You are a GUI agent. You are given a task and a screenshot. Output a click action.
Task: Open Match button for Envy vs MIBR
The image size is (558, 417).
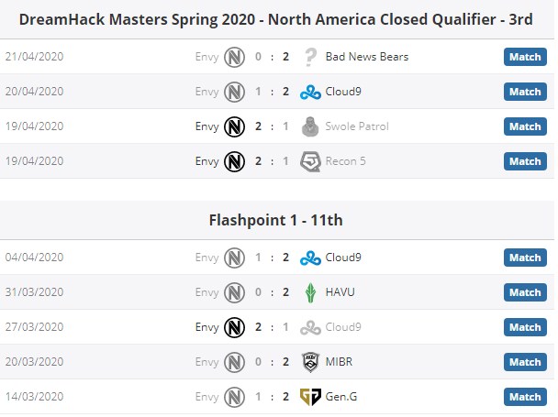pyautogui.click(x=525, y=362)
